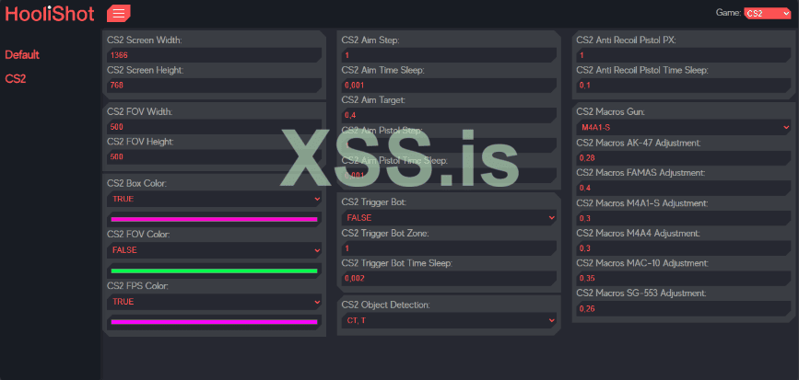Screen dimensions: 799x380
Task: Open the CS2 FOV Color dropdown
Action: pos(214,250)
